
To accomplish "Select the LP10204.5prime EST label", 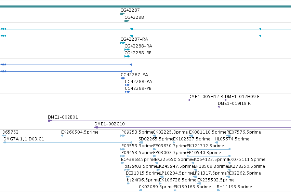I will coord(177,173).
